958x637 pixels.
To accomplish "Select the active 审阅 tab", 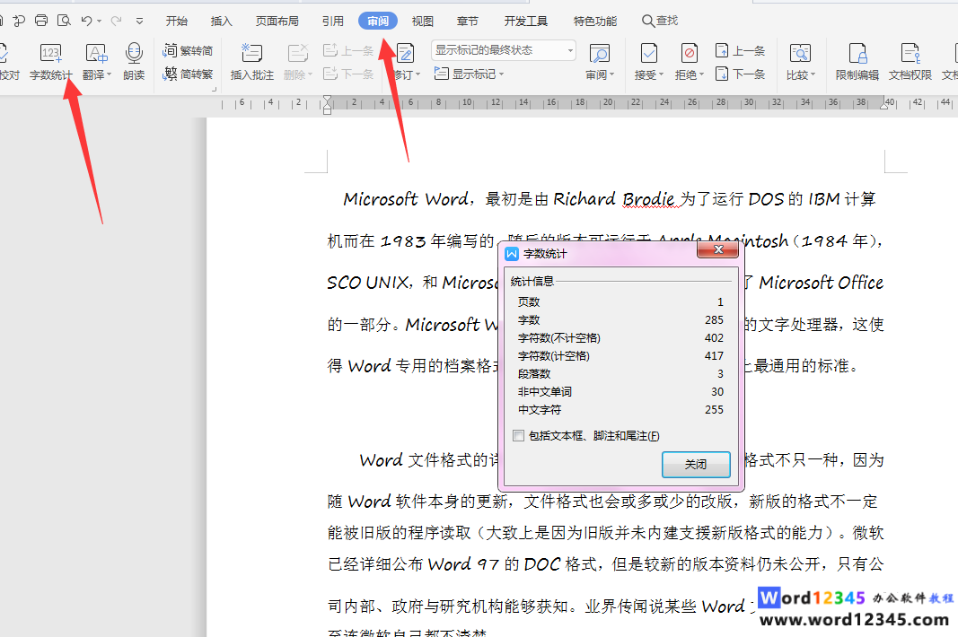I will tap(378, 21).
